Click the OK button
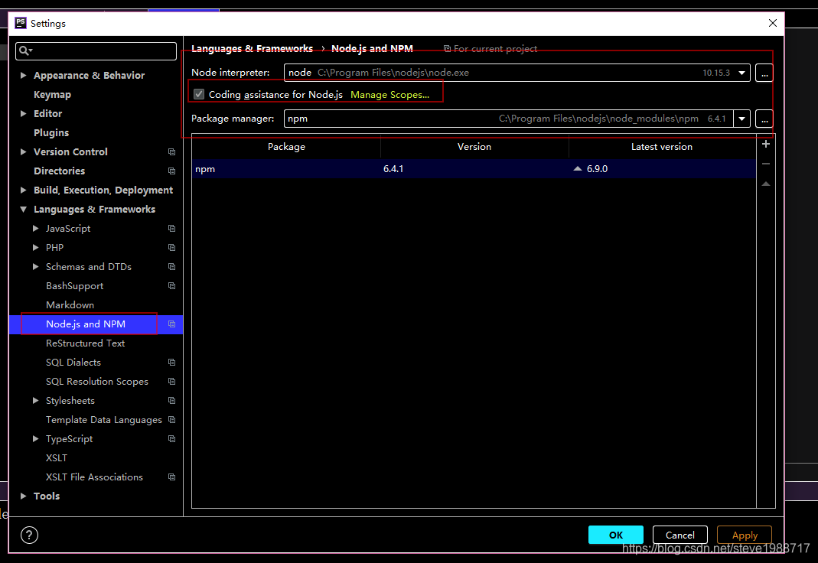Screen dimensions: 818x563 coord(615,535)
